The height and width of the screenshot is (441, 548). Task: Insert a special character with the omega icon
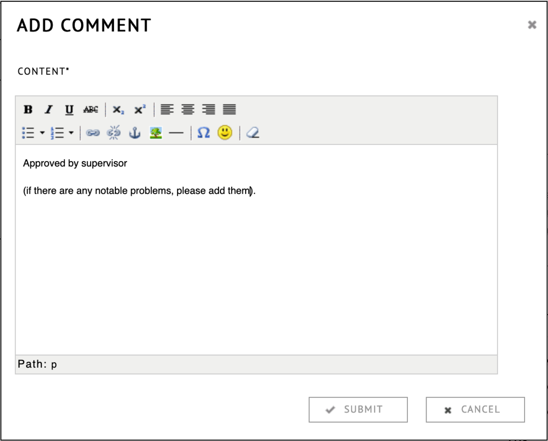click(203, 133)
